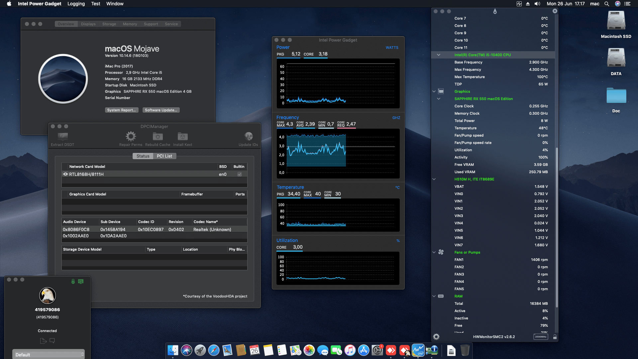The height and width of the screenshot is (359, 638).
Task: Click the System Report... button
Action: pyautogui.click(x=121, y=110)
